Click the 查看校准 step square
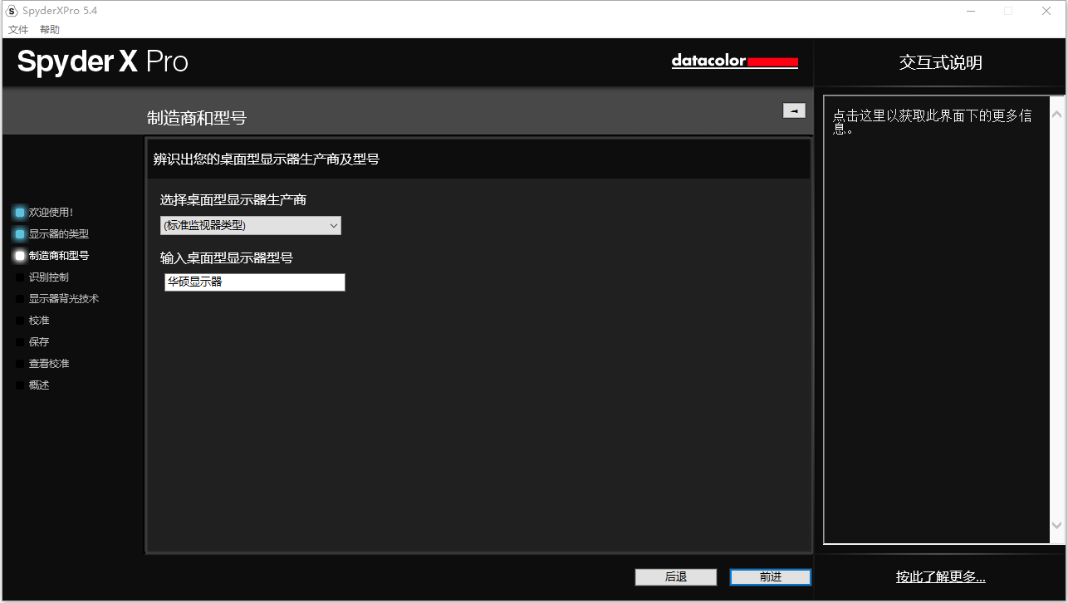This screenshot has width=1068, height=603. pyautogui.click(x=20, y=364)
